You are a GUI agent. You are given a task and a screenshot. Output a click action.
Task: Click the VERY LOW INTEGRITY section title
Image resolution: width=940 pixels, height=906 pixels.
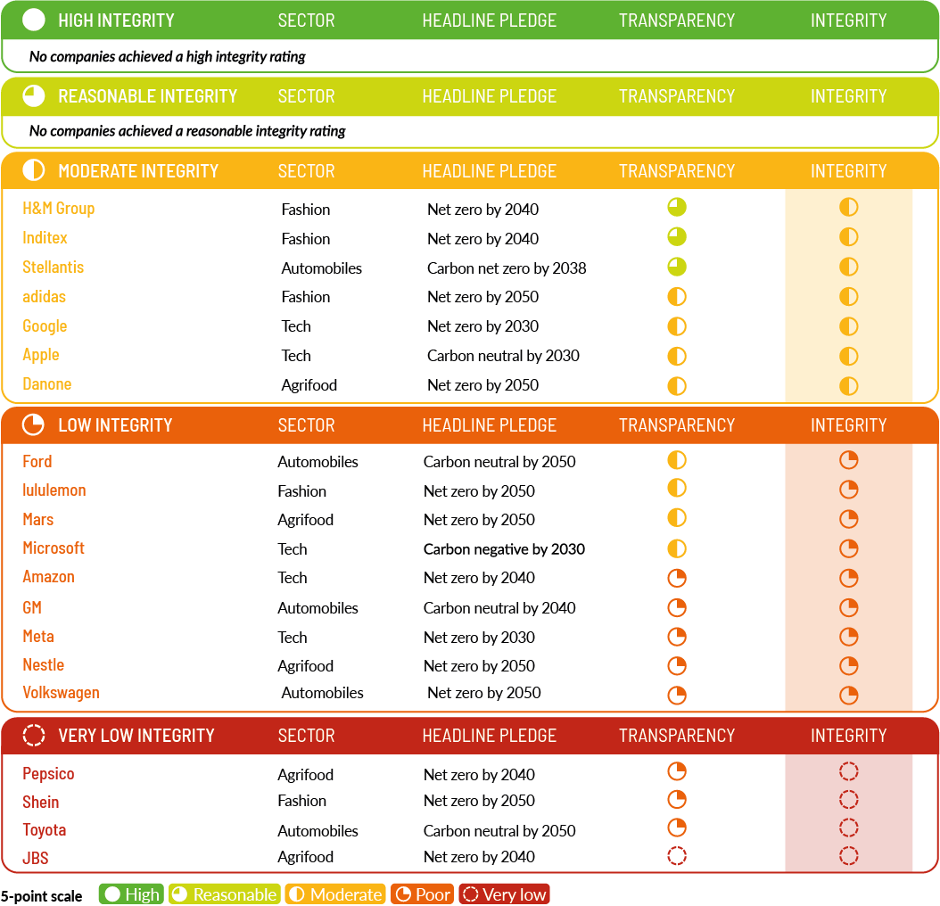tap(136, 736)
